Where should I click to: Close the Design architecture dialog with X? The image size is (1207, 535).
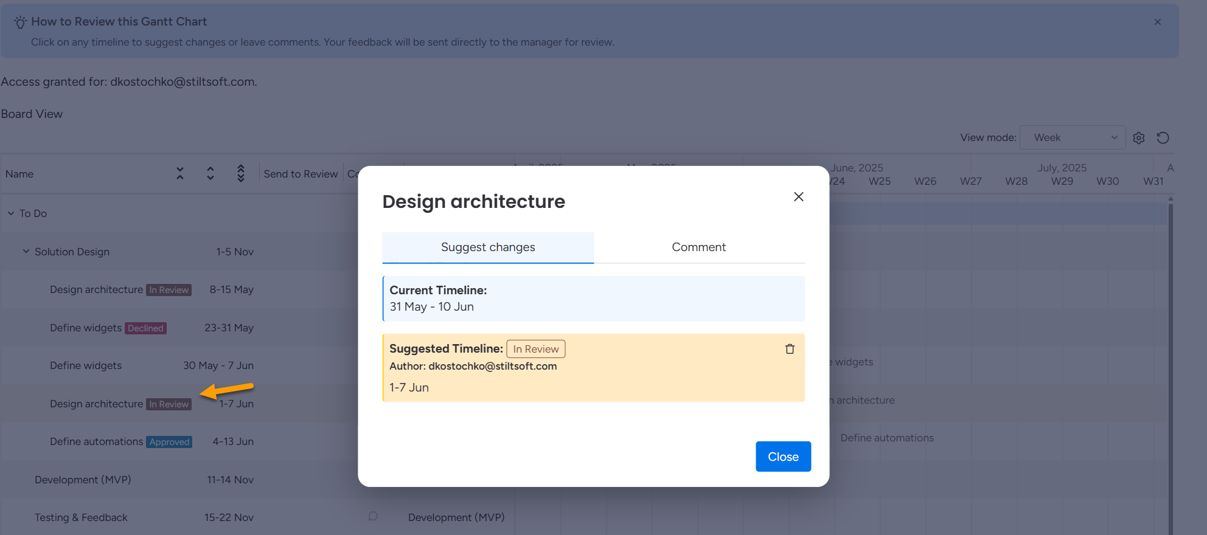(798, 196)
